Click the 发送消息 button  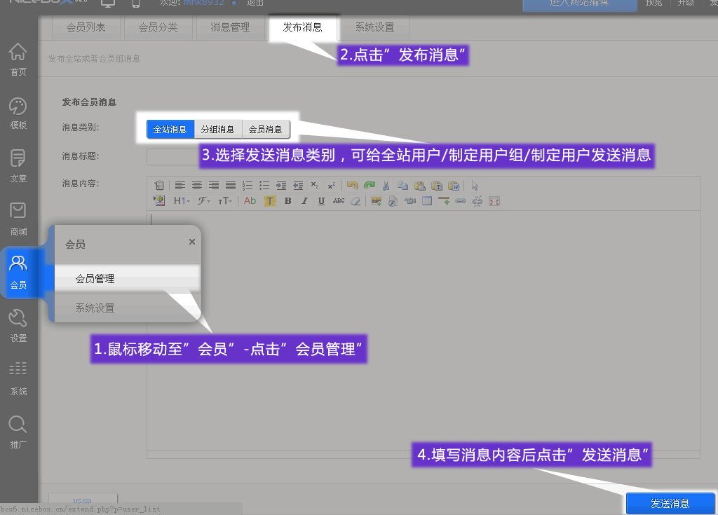pos(670,503)
